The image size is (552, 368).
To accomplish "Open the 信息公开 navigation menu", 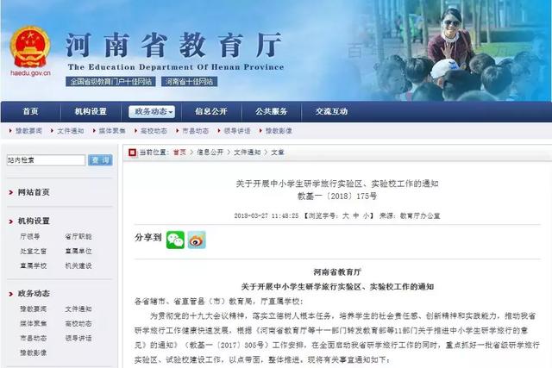I will tap(211, 111).
